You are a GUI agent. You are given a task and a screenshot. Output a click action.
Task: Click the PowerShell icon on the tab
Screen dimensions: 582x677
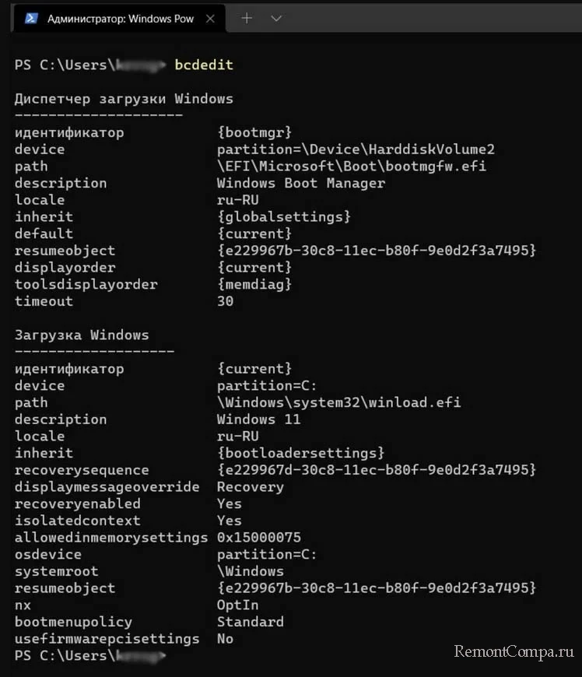point(31,19)
